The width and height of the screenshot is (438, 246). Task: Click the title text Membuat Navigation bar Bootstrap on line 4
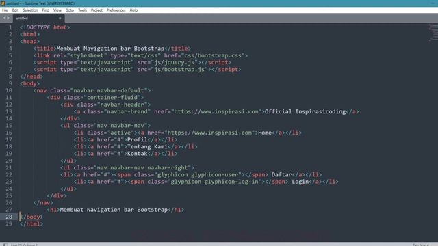click(110, 49)
